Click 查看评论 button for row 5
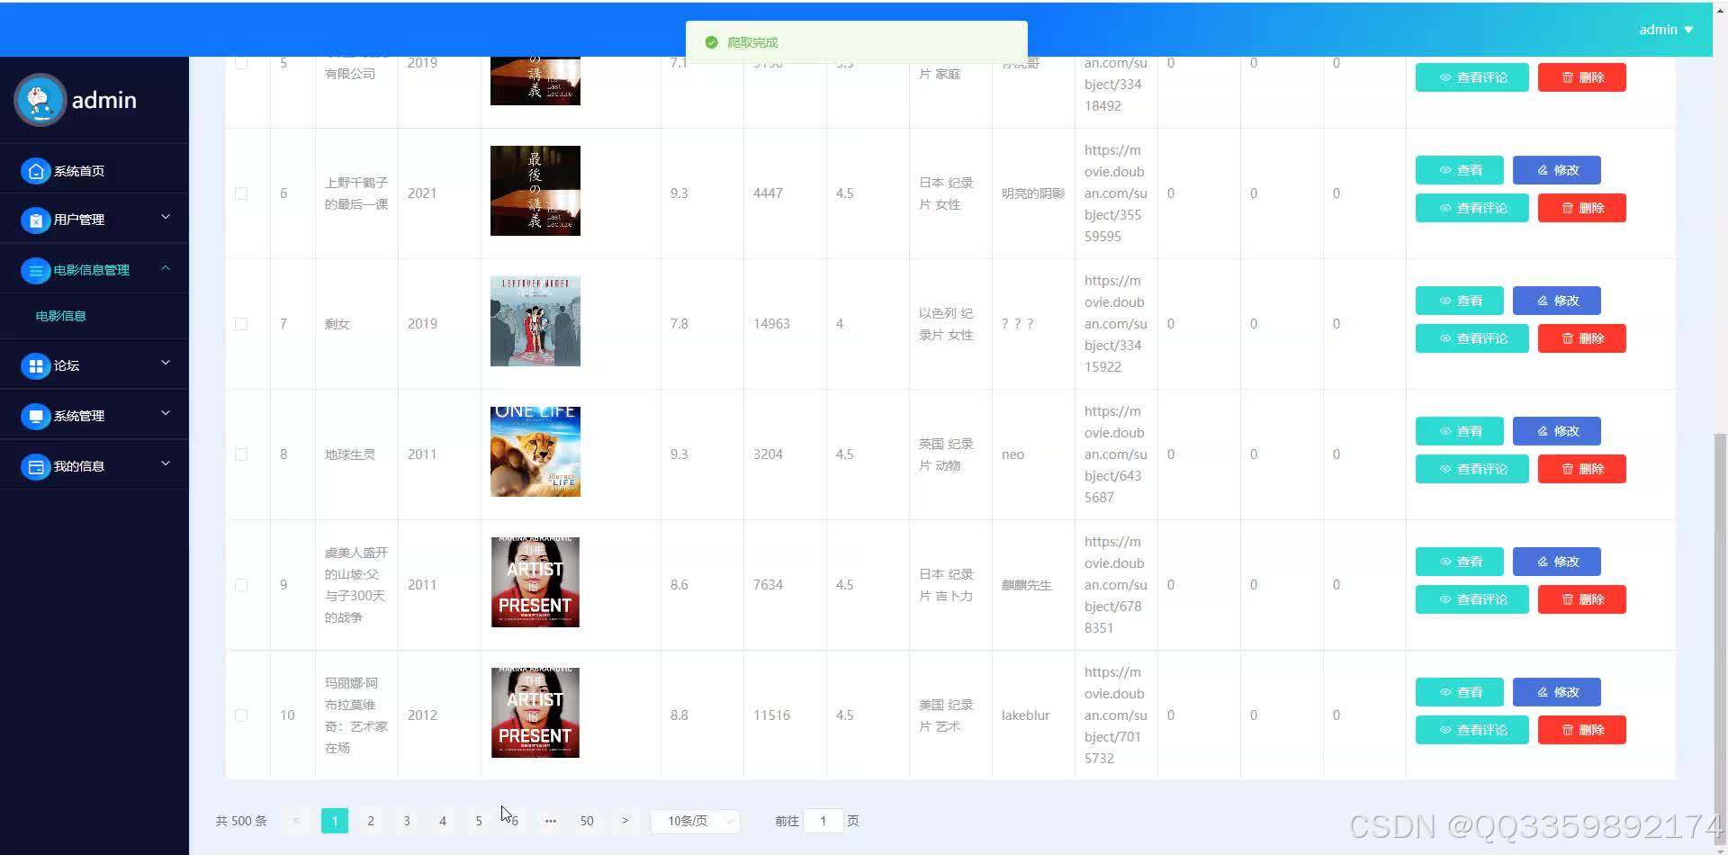The height and width of the screenshot is (855, 1728). 1472,77
